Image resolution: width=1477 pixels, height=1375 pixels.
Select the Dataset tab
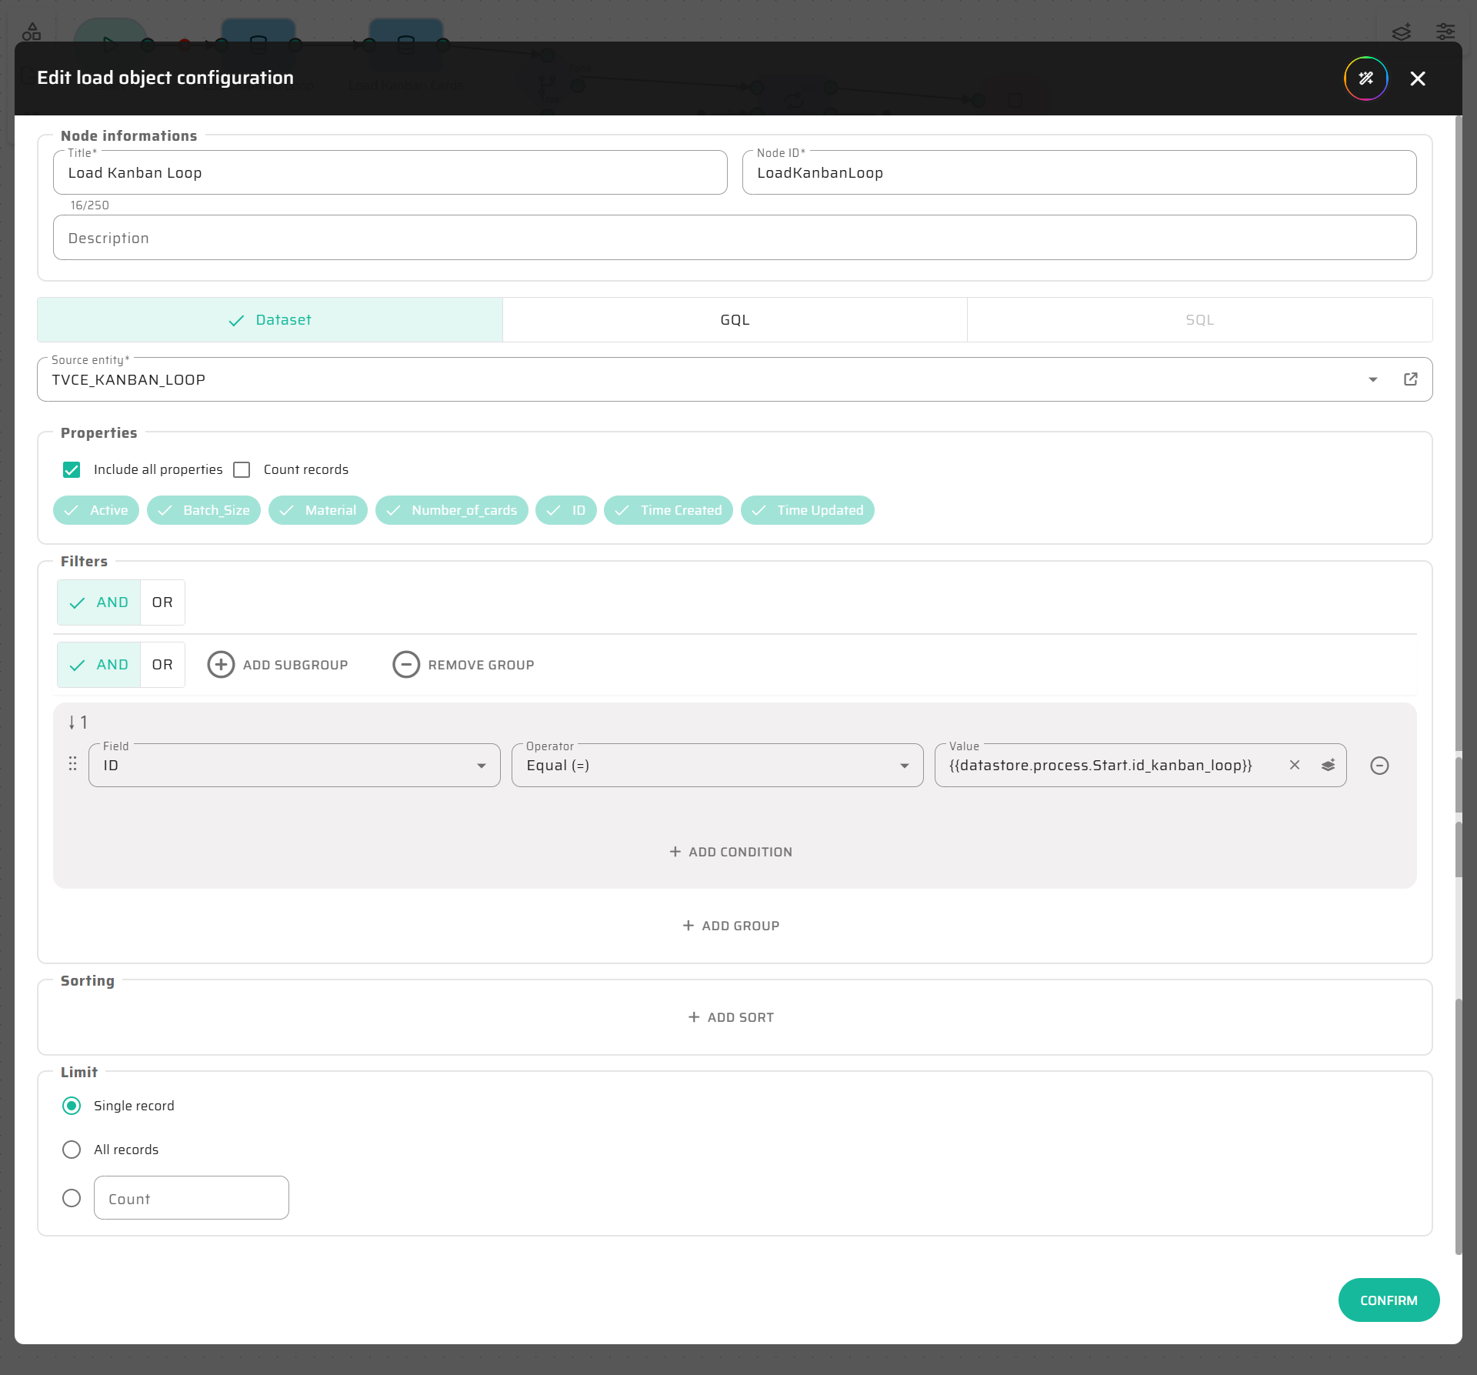click(269, 320)
